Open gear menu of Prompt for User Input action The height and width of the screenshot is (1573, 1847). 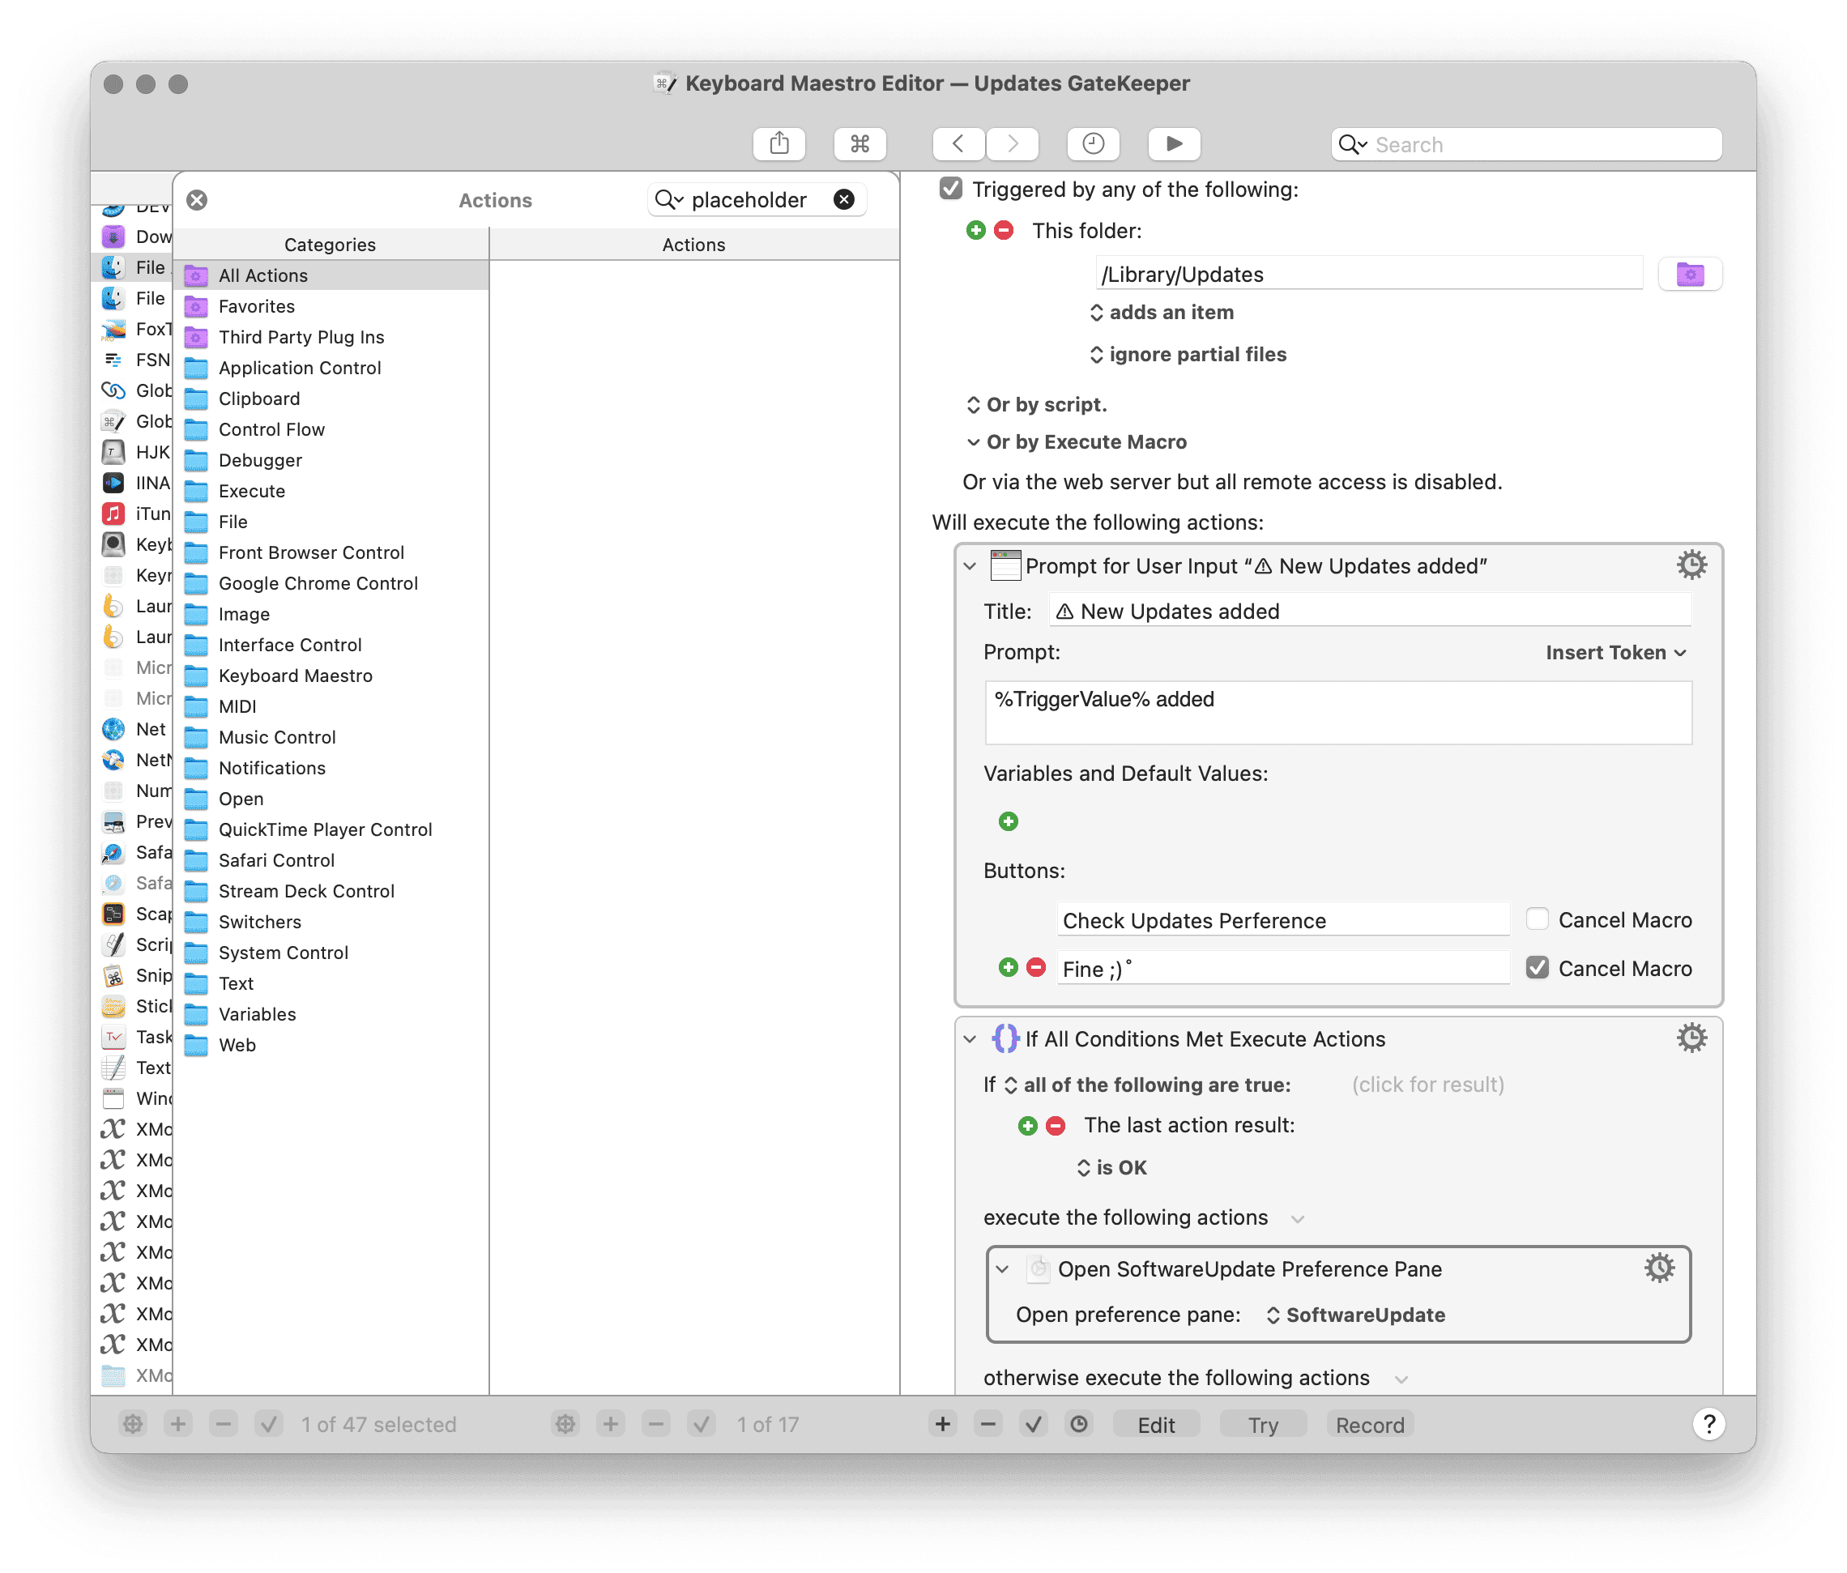pos(1691,565)
